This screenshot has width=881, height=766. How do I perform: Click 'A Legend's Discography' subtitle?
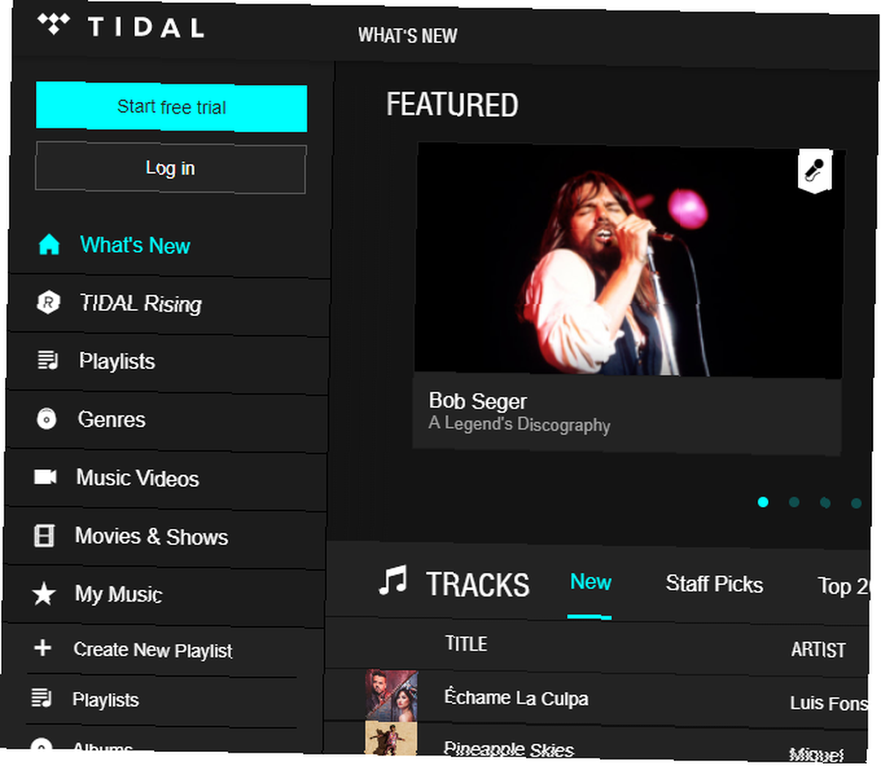(519, 424)
